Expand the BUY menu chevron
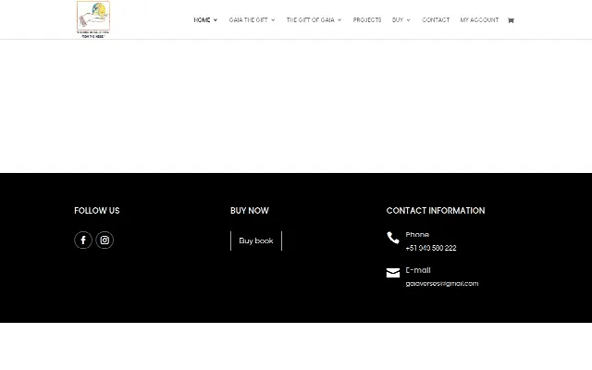Image resolution: width=592 pixels, height=370 pixels. click(408, 20)
